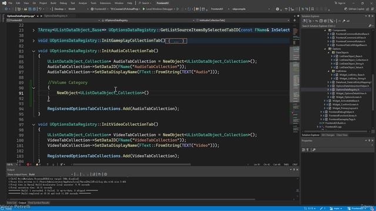The height and width of the screenshot is (211, 376).
Task: Split the editor with the plus icon
Action: [295, 21]
